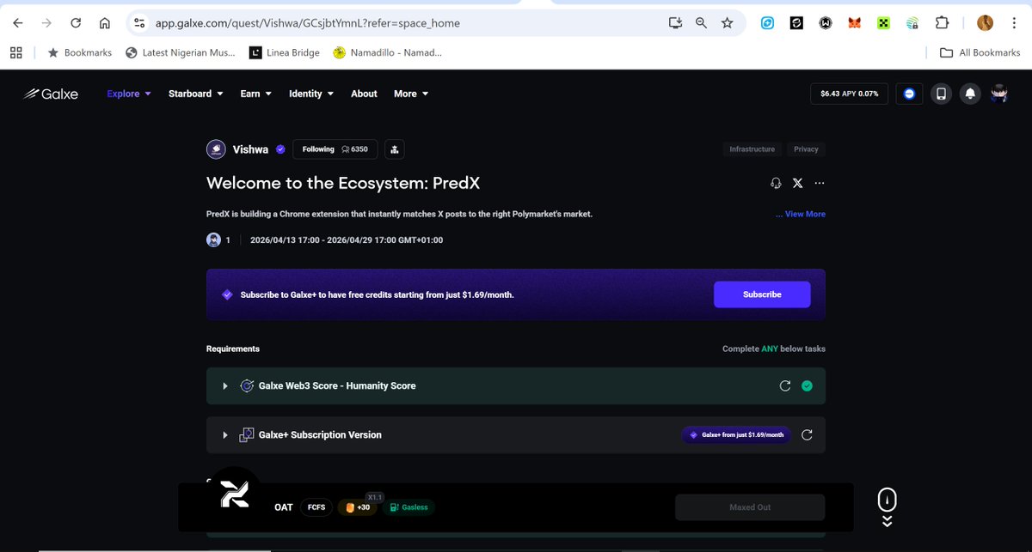1032x552 pixels.
Task: Click the address bar URL
Action: [x=308, y=23]
